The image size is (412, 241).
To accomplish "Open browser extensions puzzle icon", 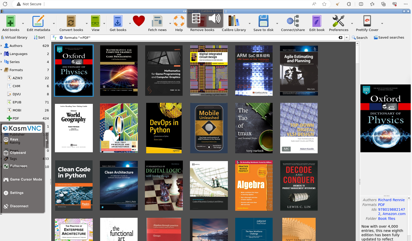I will (349, 4).
